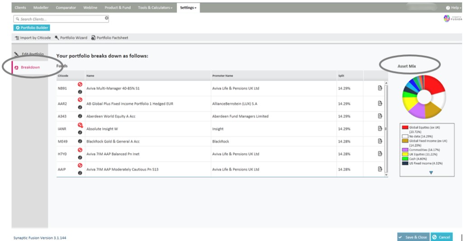Click the red restricted icon for AAR2

80,100
